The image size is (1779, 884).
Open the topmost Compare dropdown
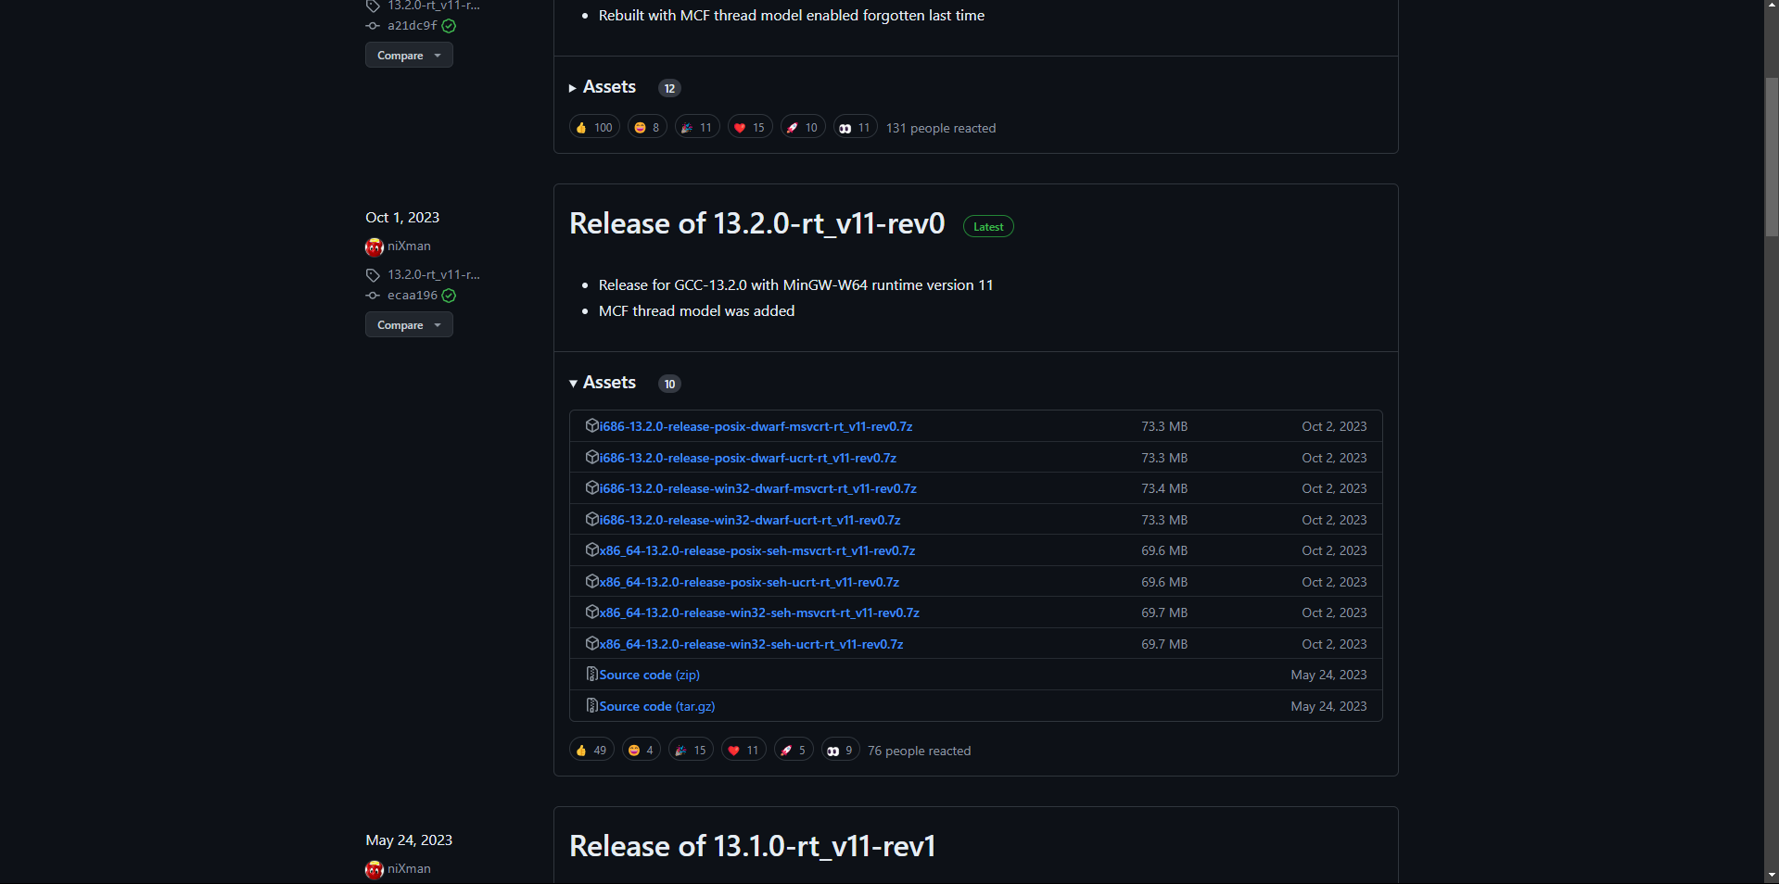pos(408,56)
